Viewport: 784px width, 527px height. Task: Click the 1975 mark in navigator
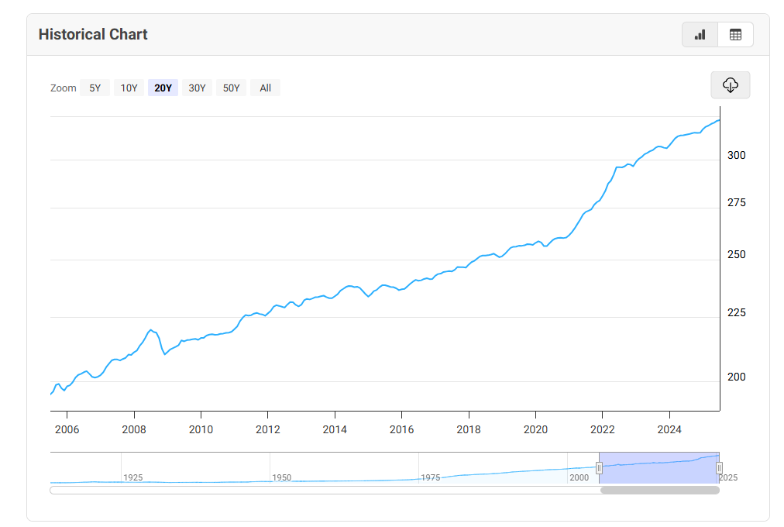pos(431,477)
